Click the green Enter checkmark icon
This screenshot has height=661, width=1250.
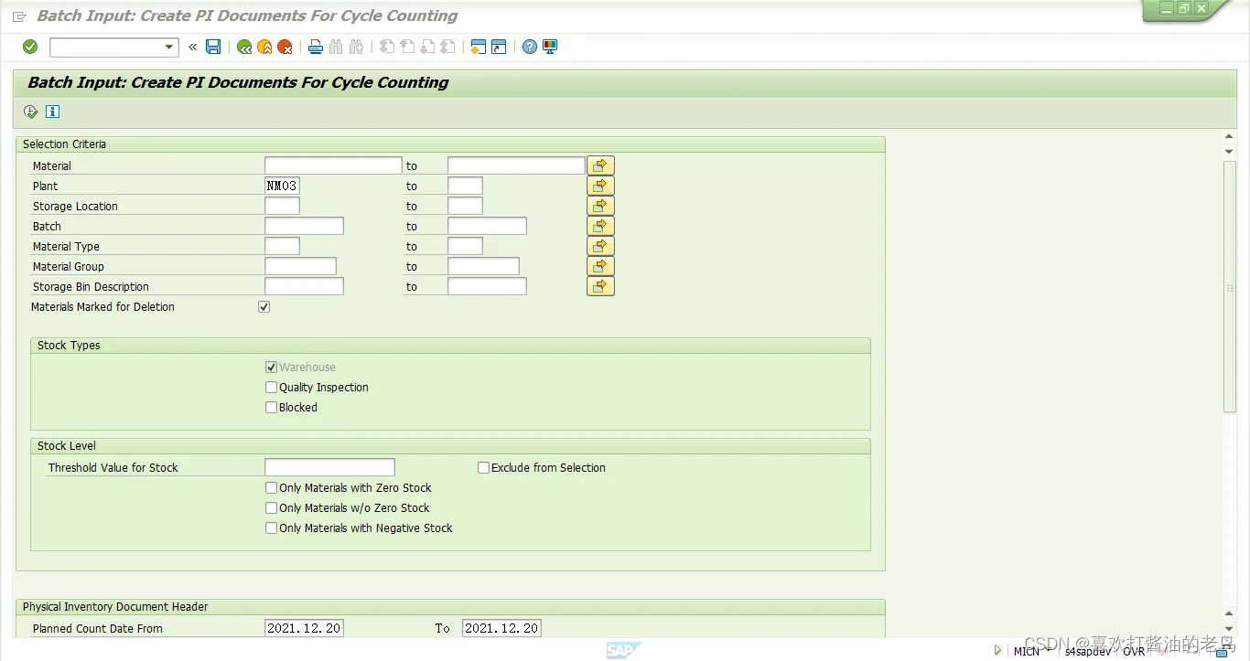(x=30, y=47)
